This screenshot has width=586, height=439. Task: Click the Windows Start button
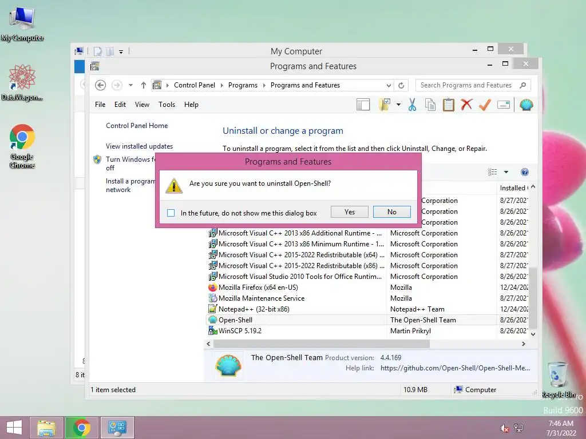pos(14,428)
